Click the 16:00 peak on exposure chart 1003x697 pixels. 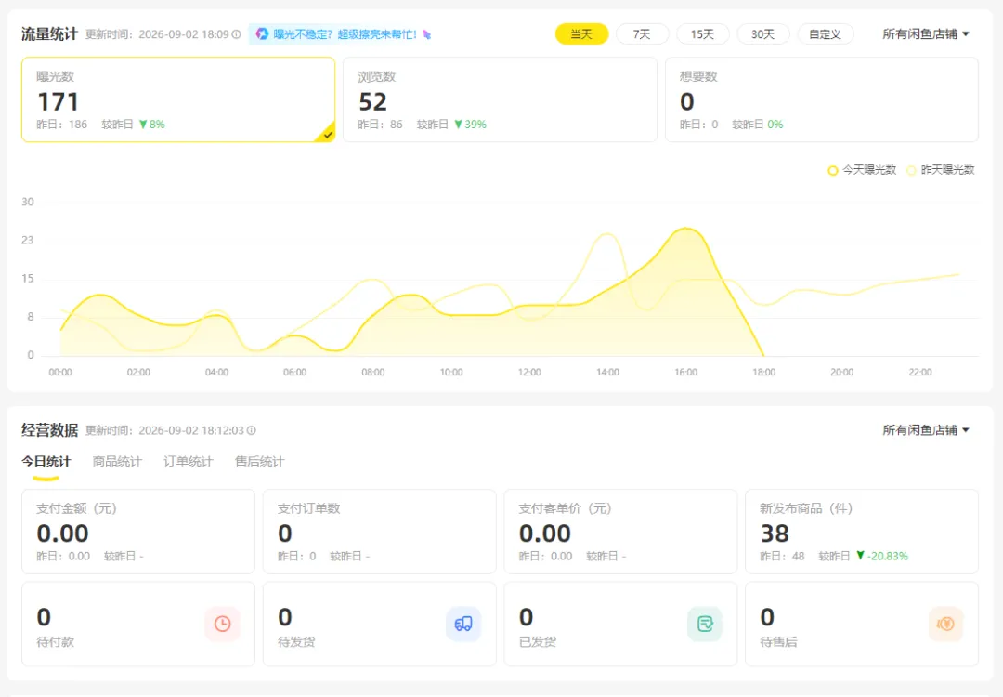(x=685, y=229)
